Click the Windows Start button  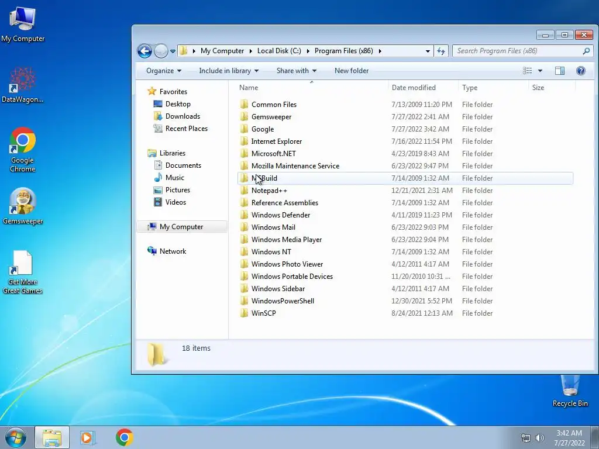[16, 437]
